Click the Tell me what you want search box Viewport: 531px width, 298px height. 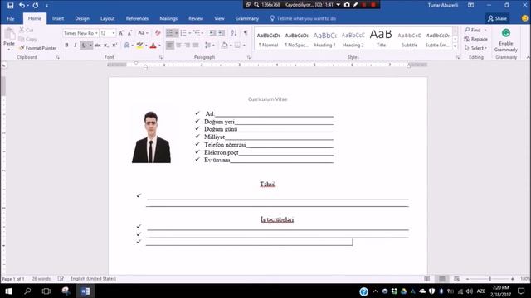[303, 18]
